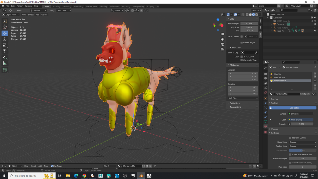This screenshot has width=318, height=179.
Task: Expand the Collections panel in sidebar
Action: pos(234,103)
